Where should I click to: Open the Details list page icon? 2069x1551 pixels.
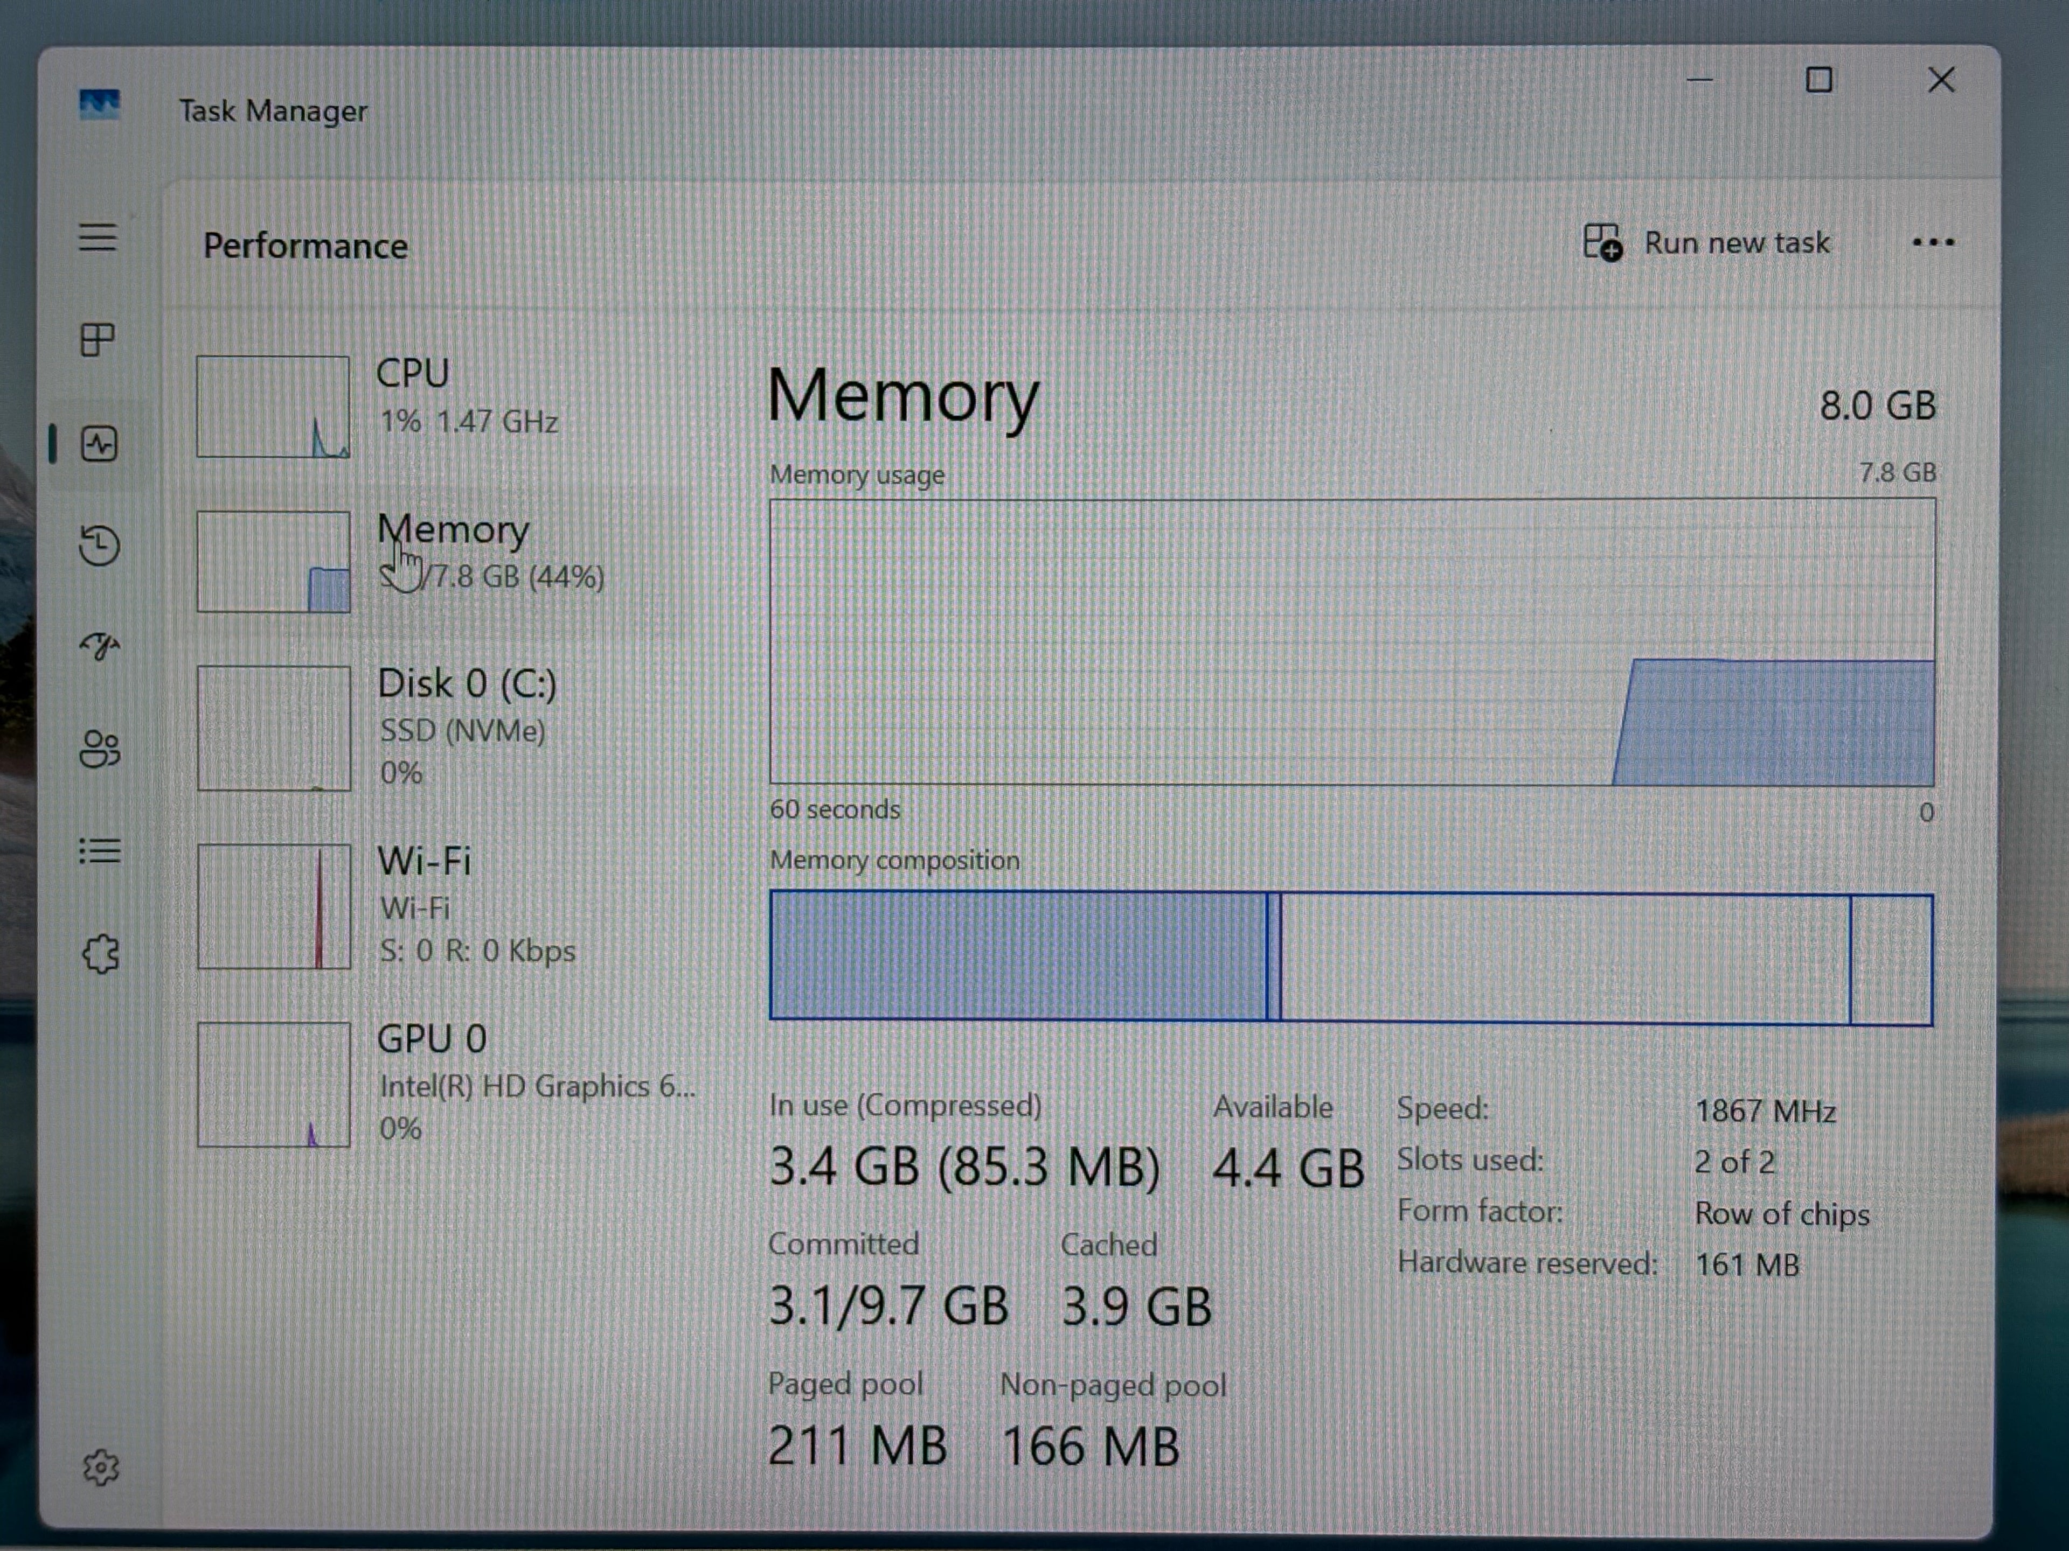(x=99, y=851)
